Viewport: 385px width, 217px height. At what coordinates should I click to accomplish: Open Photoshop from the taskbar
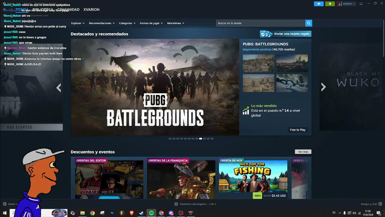tap(112, 213)
